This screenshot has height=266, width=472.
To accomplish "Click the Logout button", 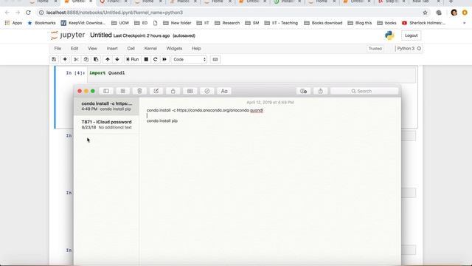I will pos(412,35).
